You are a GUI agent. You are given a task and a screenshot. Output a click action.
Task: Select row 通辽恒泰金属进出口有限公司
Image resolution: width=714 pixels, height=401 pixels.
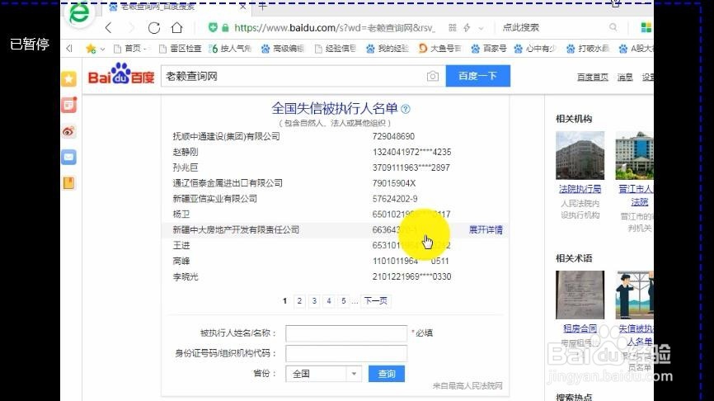pyautogui.click(x=335, y=183)
